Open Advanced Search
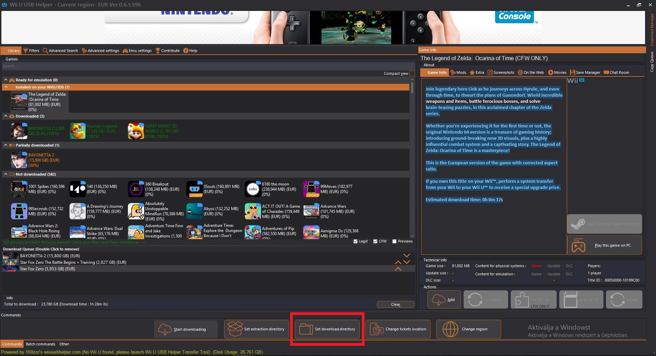This screenshot has width=656, height=356. pos(60,51)
